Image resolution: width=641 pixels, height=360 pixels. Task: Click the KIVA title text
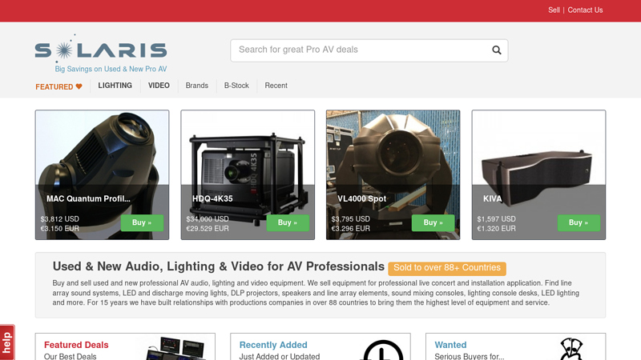click(x=493, y=198)
